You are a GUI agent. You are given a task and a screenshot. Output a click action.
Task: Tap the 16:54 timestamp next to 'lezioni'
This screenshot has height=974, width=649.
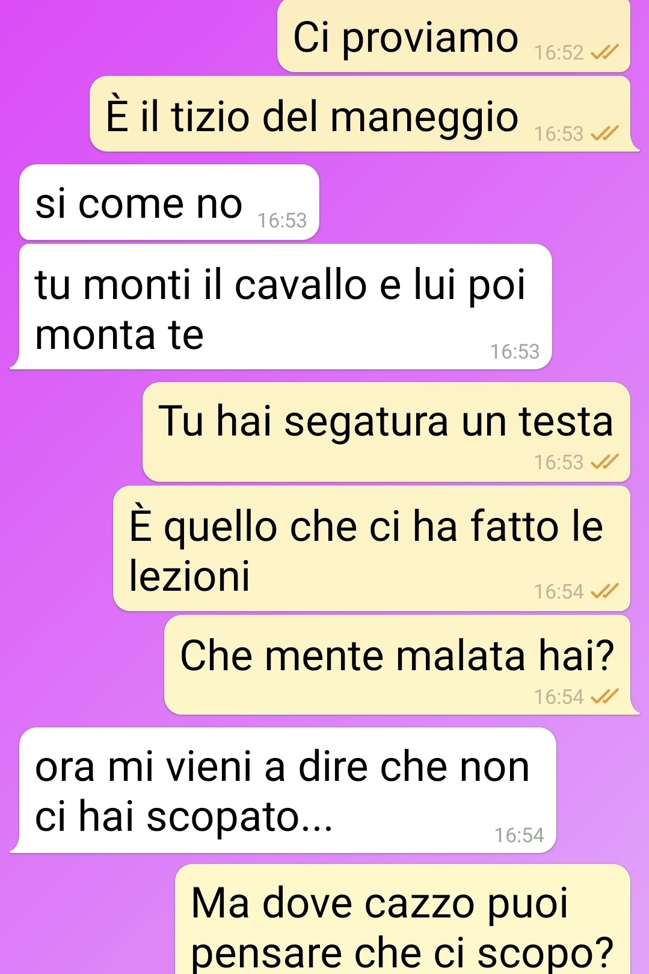tap(559, 592)
